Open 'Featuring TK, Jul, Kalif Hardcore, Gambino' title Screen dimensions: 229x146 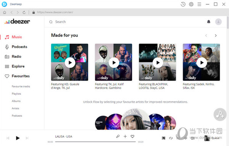coord(109,86)
